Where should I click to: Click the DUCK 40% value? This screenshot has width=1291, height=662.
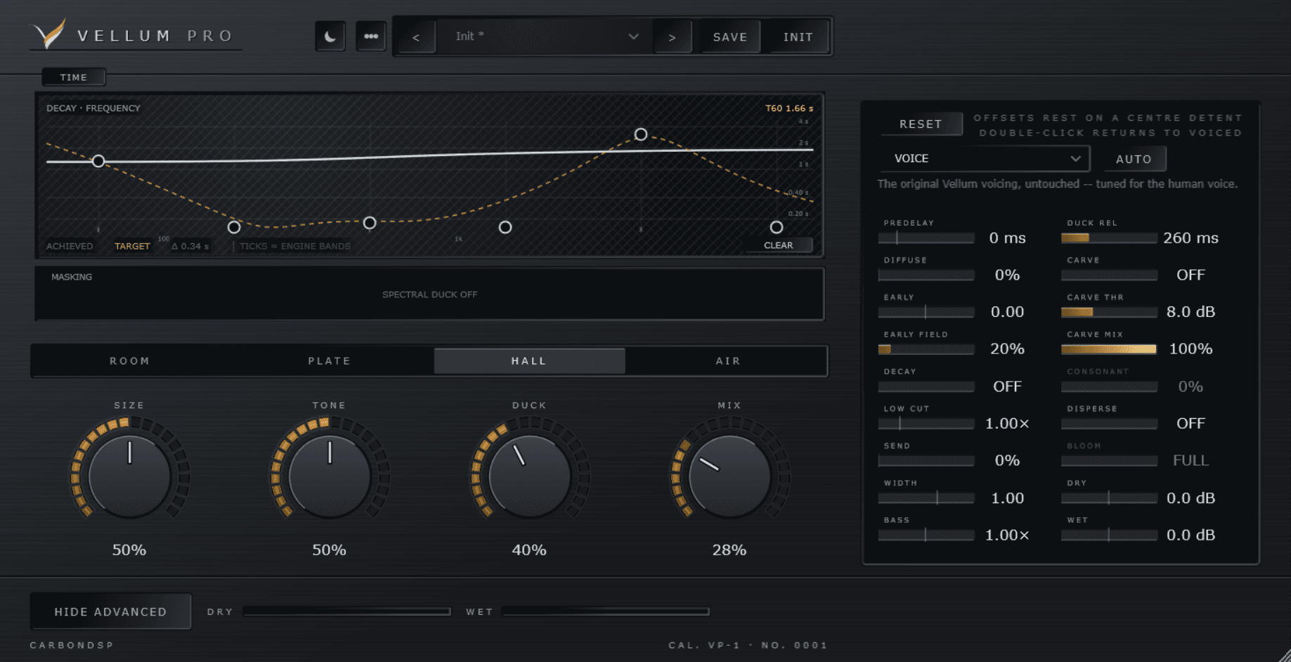click(x=529, y=550)
